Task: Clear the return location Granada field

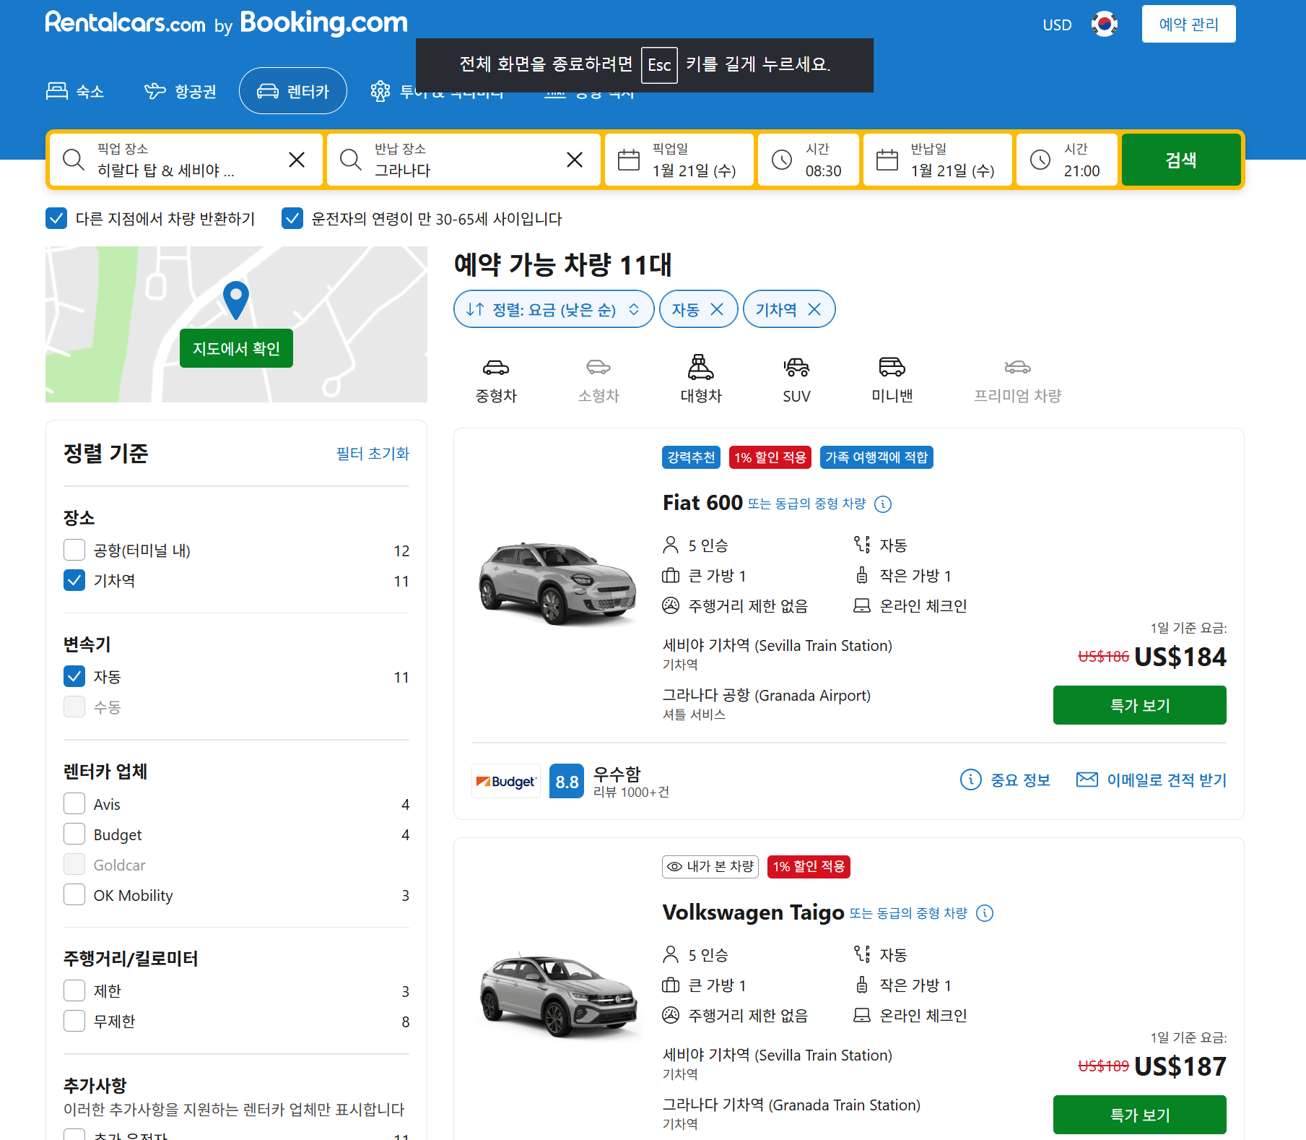Action: pos(575,160)
